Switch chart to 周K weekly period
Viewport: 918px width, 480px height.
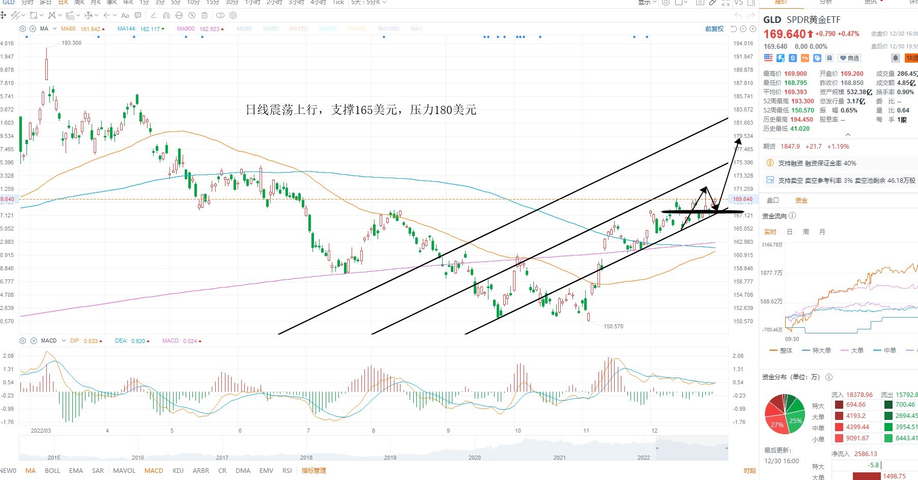tap(79, 2)
